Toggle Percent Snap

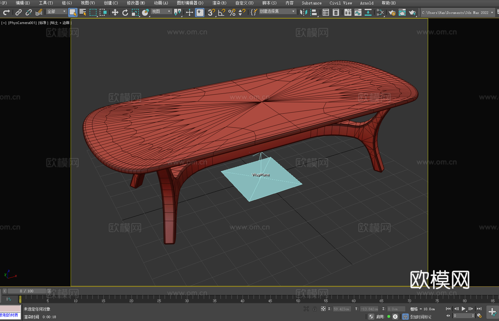click(x=232, y=12)
